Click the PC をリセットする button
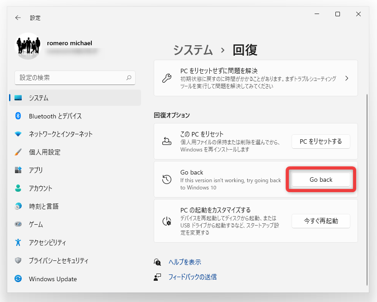Screen dimensions: 377x302 (321, 142)
